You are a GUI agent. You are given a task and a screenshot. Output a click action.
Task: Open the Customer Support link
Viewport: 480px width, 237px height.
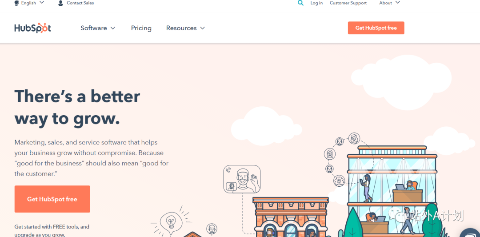pos(348,3)
